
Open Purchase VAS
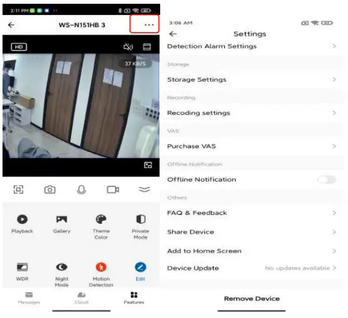tap(252, 146)
